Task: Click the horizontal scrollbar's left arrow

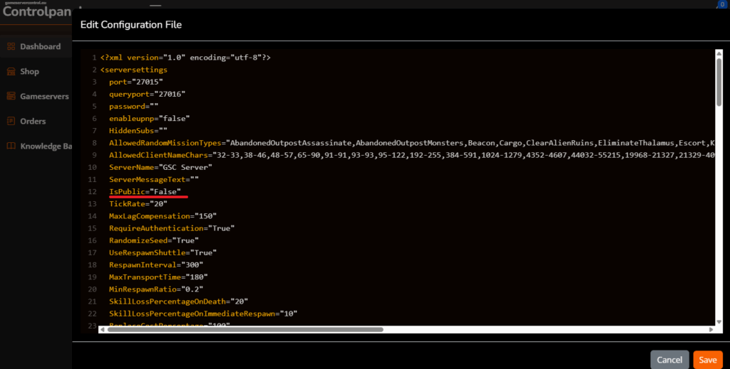Action: click(x=103, y=329)
